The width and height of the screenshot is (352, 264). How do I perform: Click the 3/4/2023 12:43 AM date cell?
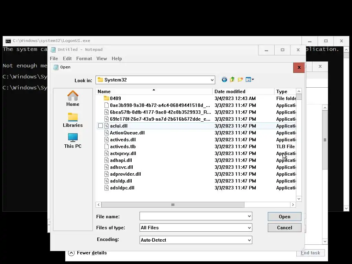(x=235, y=98)
